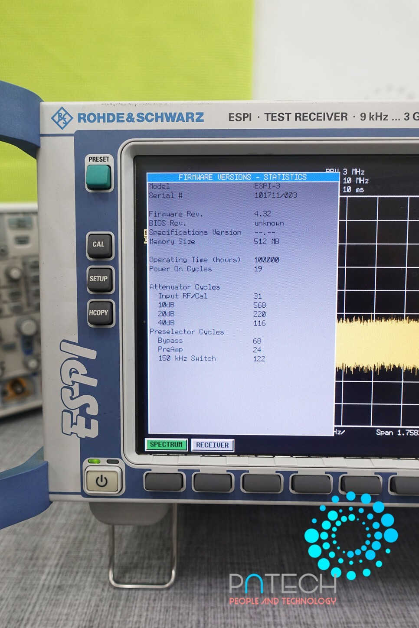Select the 40dB attenuator count 116
Viewport: 419px width, 628px height.
pos(259,323)
